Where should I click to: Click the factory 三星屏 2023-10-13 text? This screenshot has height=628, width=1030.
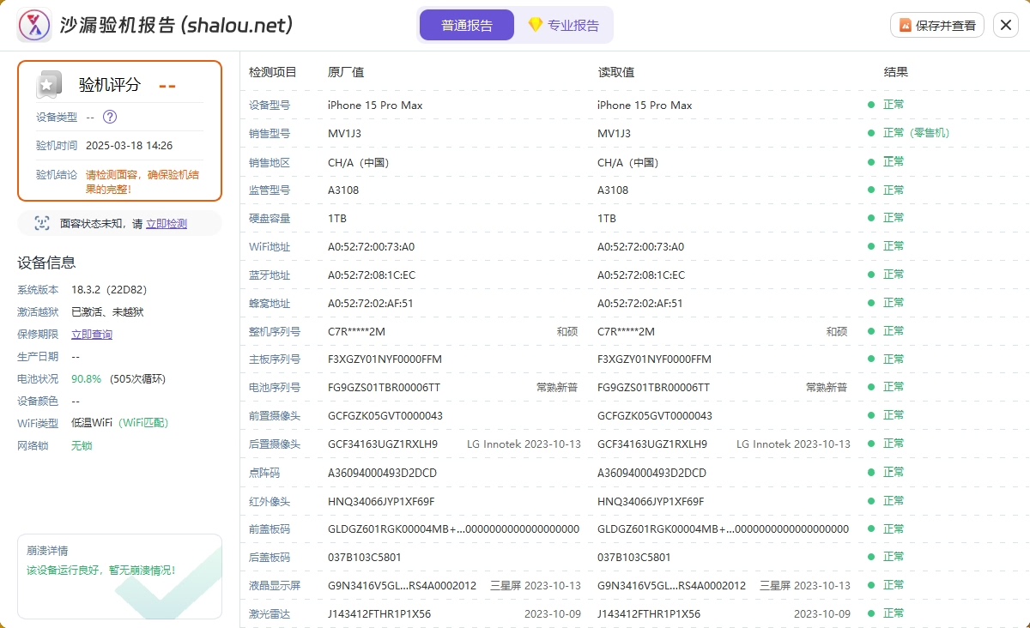coord(536,585)
